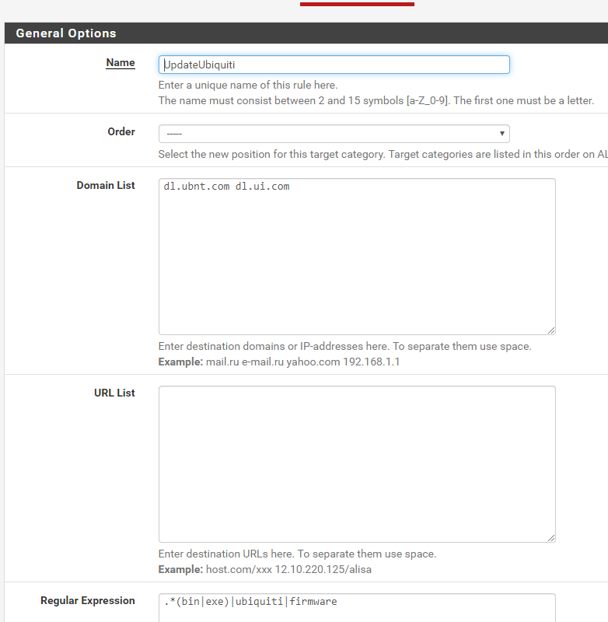This screenshot has width=608, height=622.
Task: Click the URL List label
Action: tap(114, 393)
